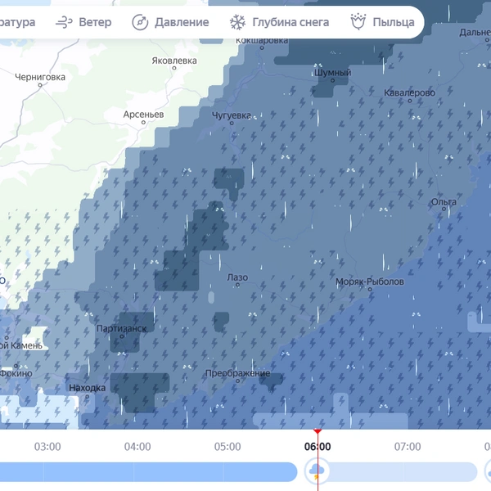491x491 pixels.
Task: Select the snowflake snow depth icon
Action: [237, 22]
